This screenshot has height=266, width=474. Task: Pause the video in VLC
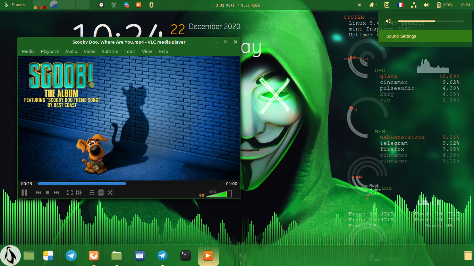tap(24, 193)
